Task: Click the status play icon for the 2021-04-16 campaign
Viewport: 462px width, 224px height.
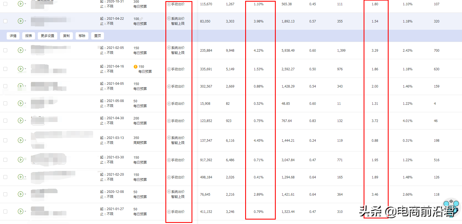Action: [x=20, y=69]
